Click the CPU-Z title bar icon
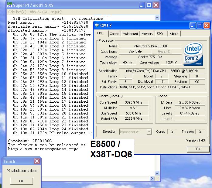 point(97,25)
